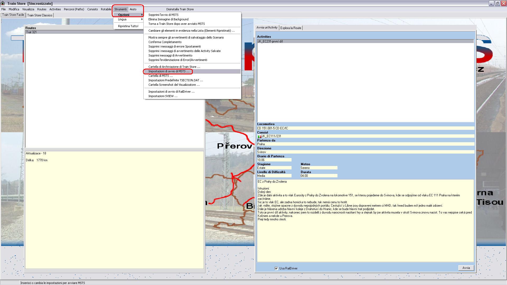Expand the Opzioni submenu
507x285 pixels.
pos(129,15)
